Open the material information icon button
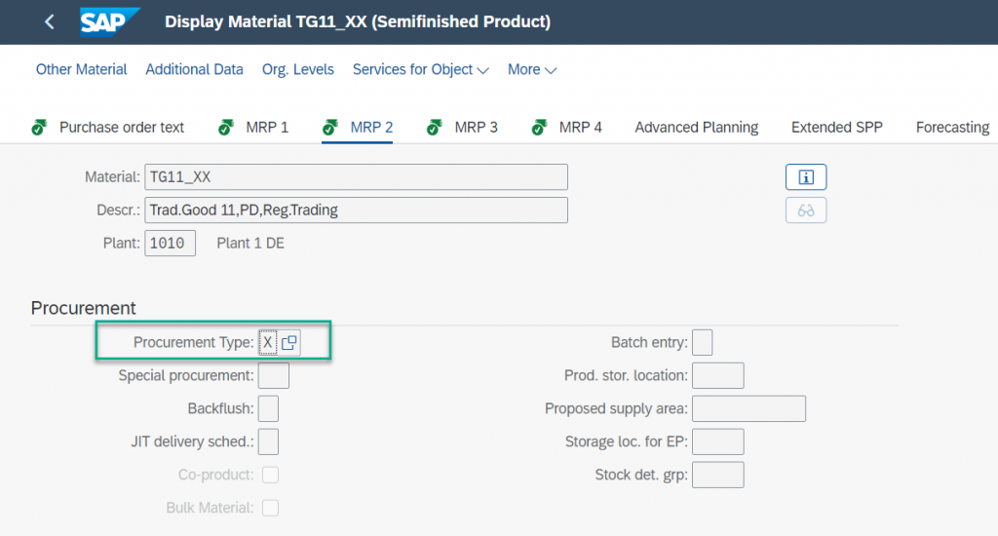 pyautogui.click(x=806, y=177)
